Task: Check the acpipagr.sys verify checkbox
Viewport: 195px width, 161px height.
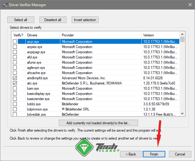Action: coord(15,52)
